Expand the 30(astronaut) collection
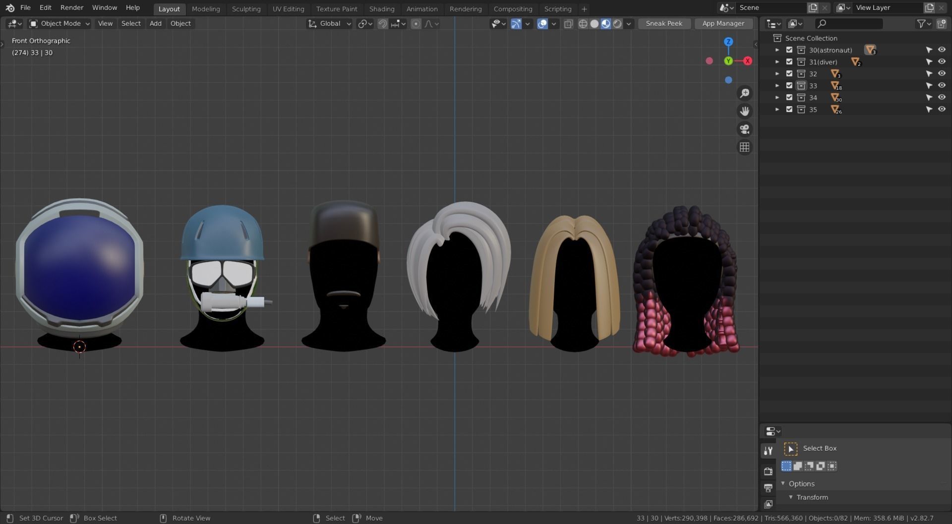 click(x=777, y=50)
